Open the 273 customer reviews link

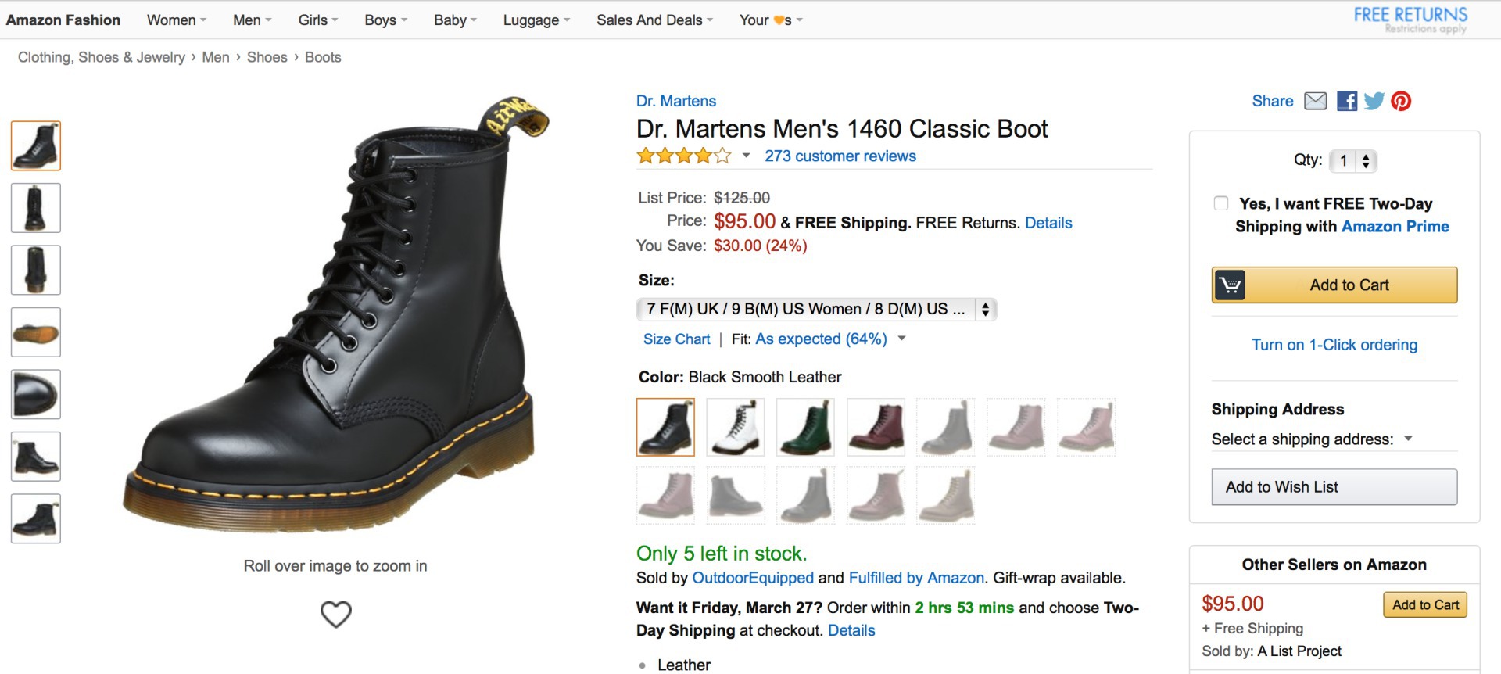point(840,156)
